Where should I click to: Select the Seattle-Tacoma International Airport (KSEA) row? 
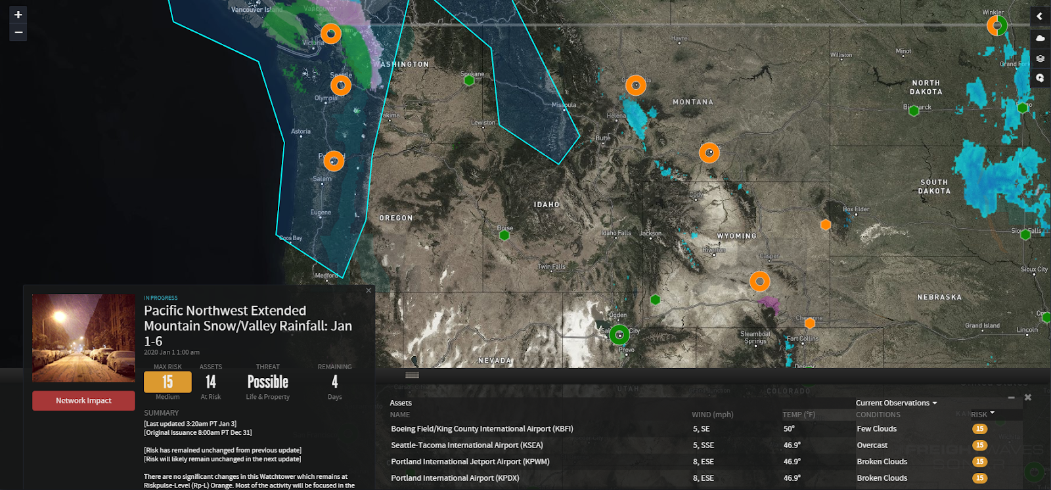pos(467,445)
